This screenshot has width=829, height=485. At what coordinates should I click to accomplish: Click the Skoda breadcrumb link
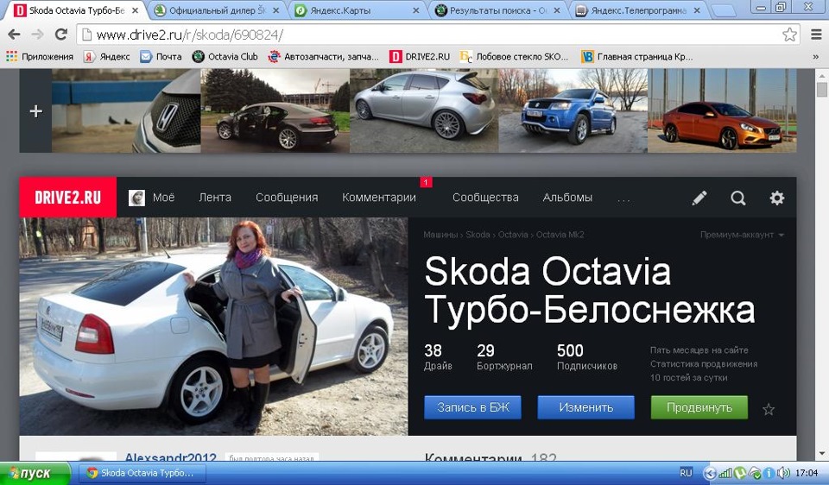pyautogui.click(x=478, y=235)
